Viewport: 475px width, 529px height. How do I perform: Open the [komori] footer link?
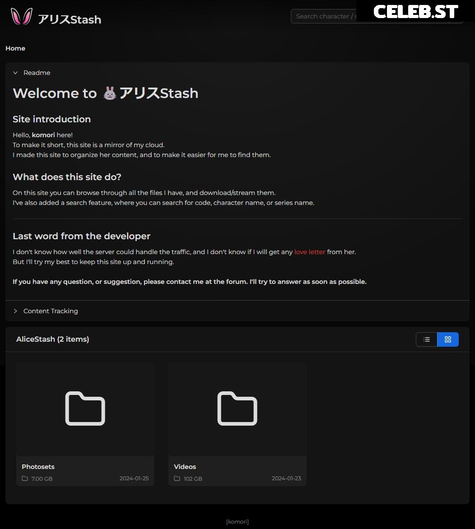[237, 522]
